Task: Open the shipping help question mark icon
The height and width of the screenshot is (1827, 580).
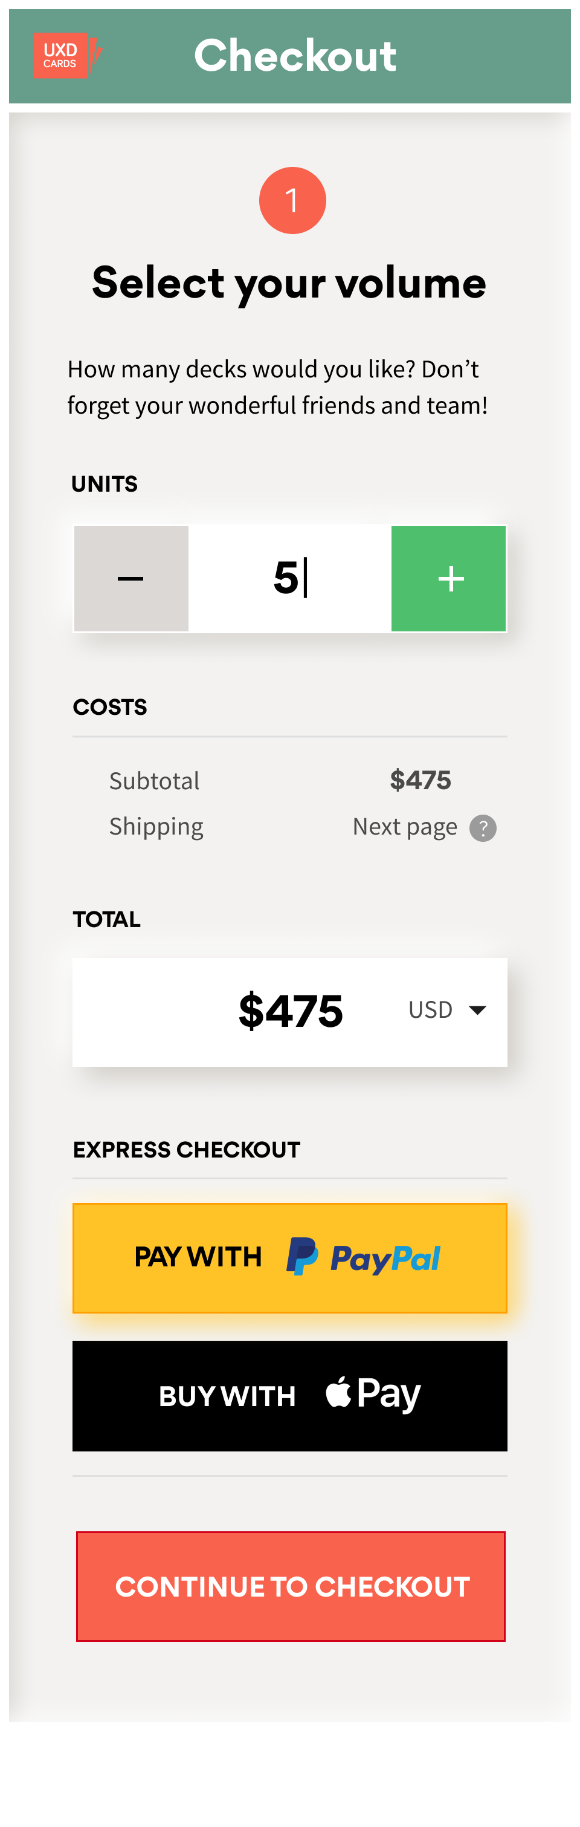Action: tap(484, 827)
